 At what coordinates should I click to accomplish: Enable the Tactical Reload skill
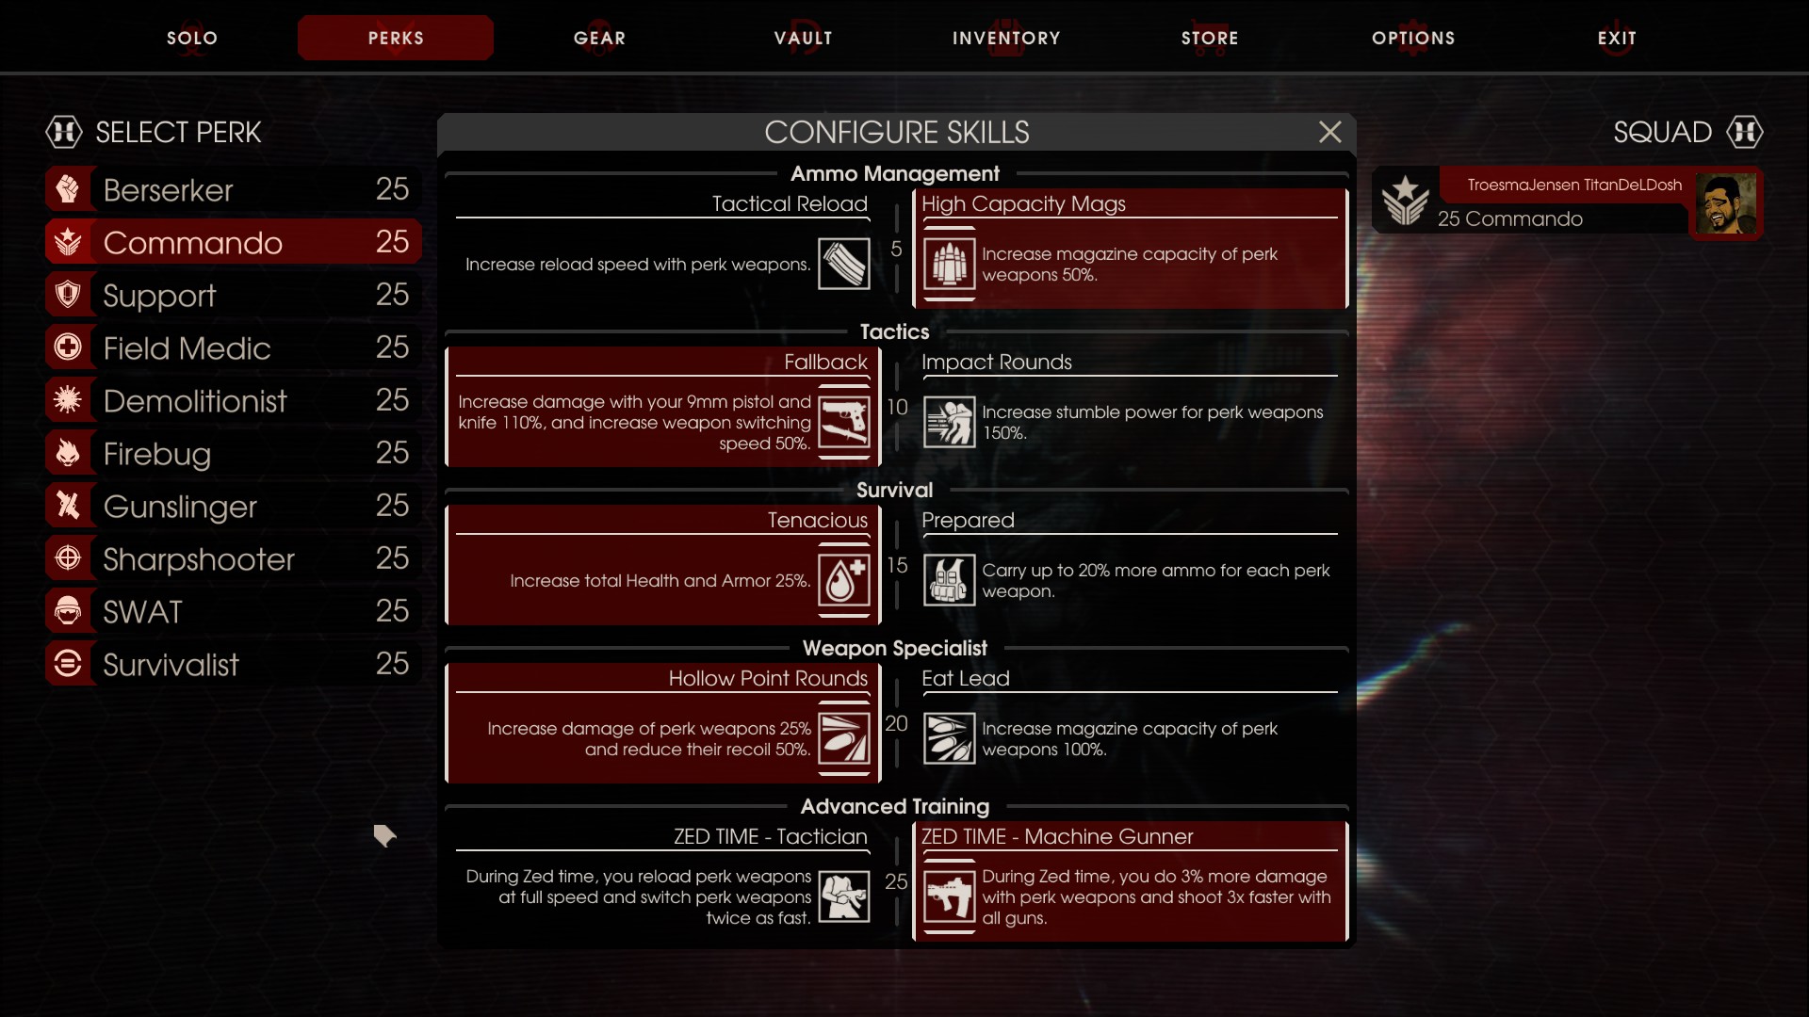pyautogui.click(x=662, y=249)
